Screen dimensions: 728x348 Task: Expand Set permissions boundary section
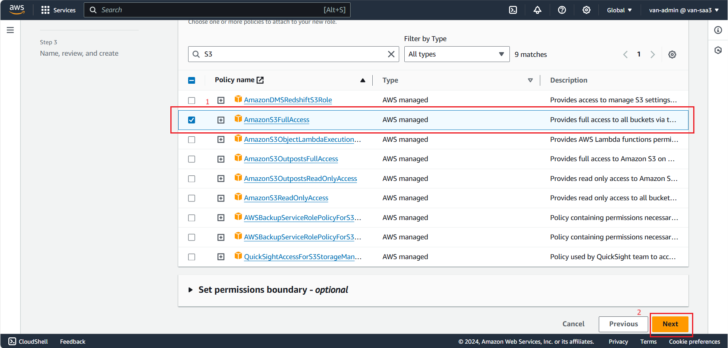[190, 290]
